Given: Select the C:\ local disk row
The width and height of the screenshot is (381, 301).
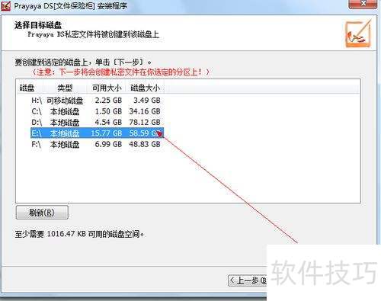Looking at the screenshot, I should tap(97, 111).
